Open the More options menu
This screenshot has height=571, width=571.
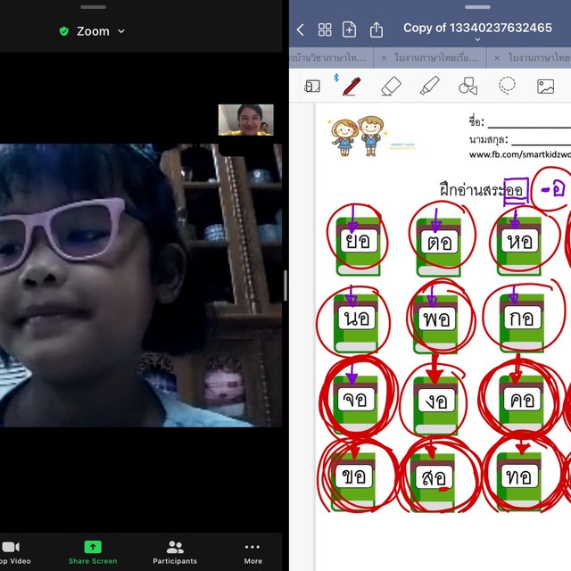252,551
